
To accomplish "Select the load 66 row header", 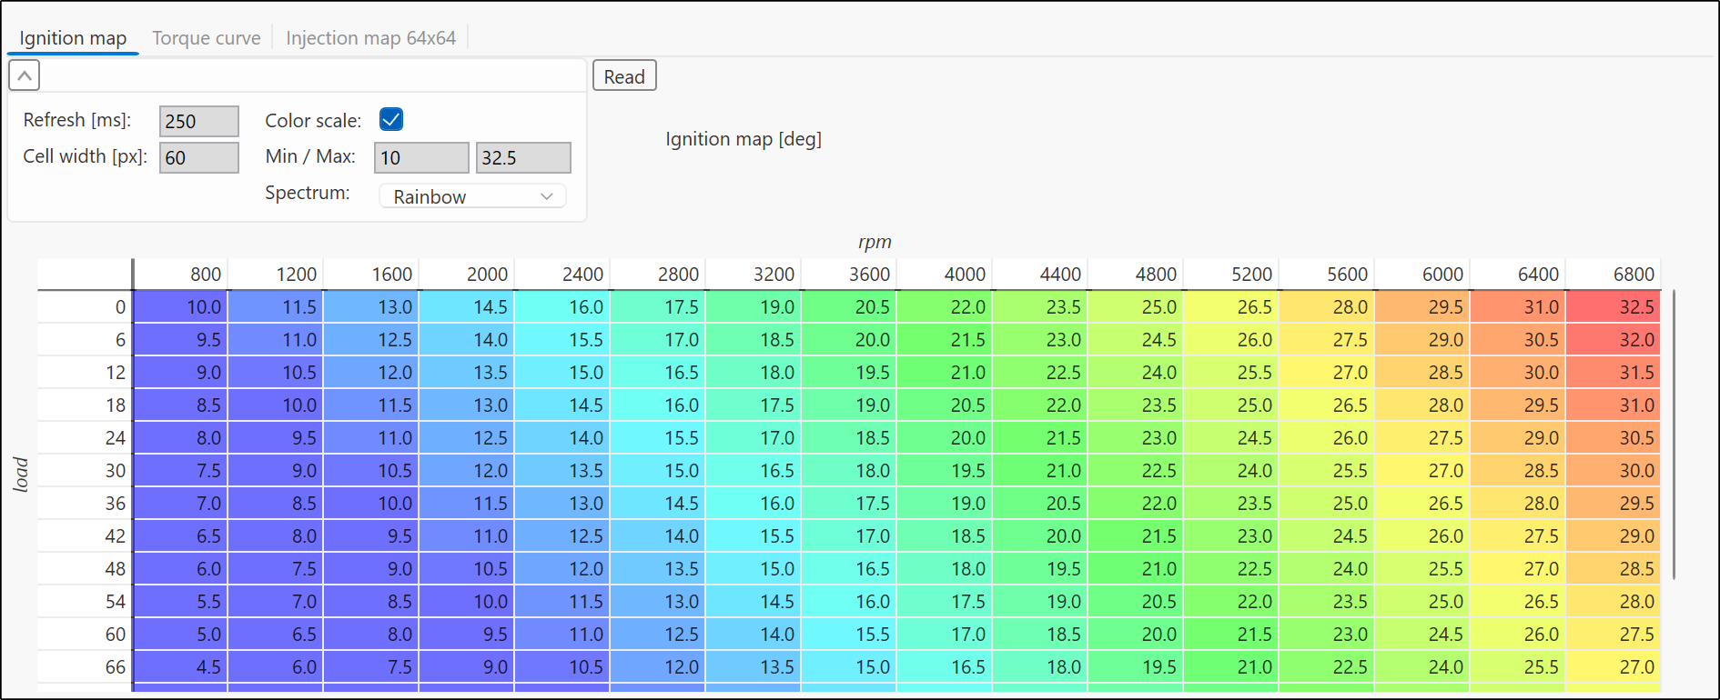I will (85, 667).
